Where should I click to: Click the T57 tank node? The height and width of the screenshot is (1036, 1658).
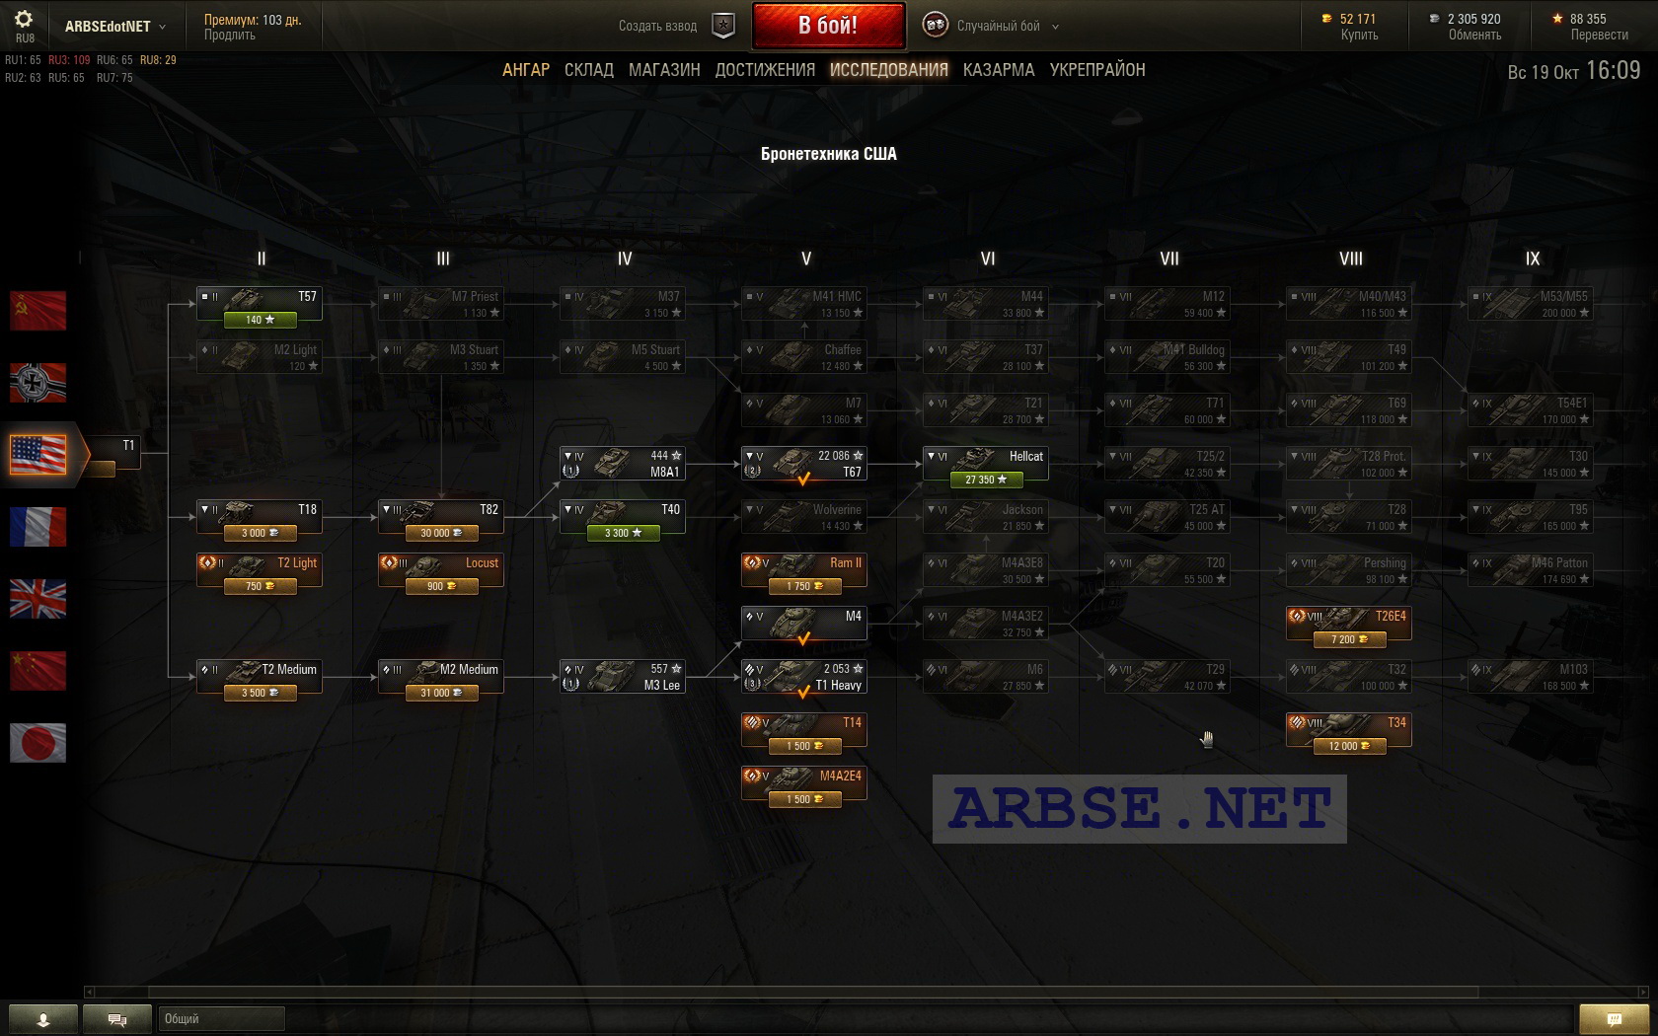tap(260, 305)
